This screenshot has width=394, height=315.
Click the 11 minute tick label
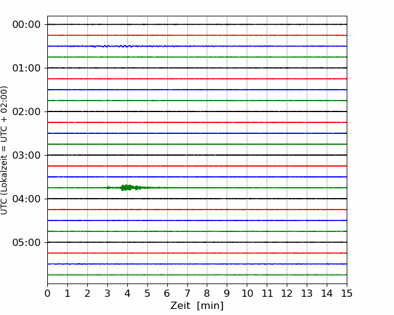267,293
